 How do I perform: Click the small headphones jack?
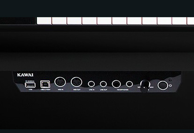point(129,84)
